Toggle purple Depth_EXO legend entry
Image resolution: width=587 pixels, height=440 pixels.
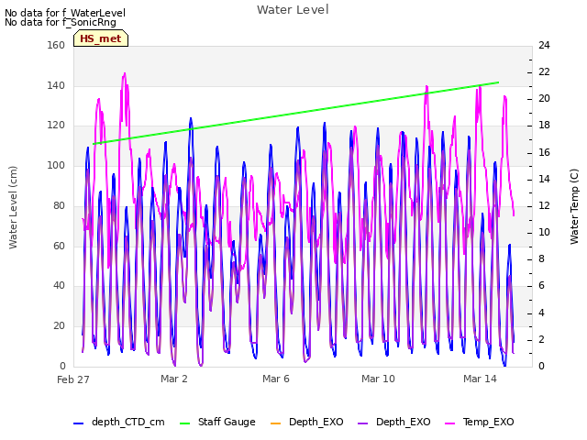point(393,422)
